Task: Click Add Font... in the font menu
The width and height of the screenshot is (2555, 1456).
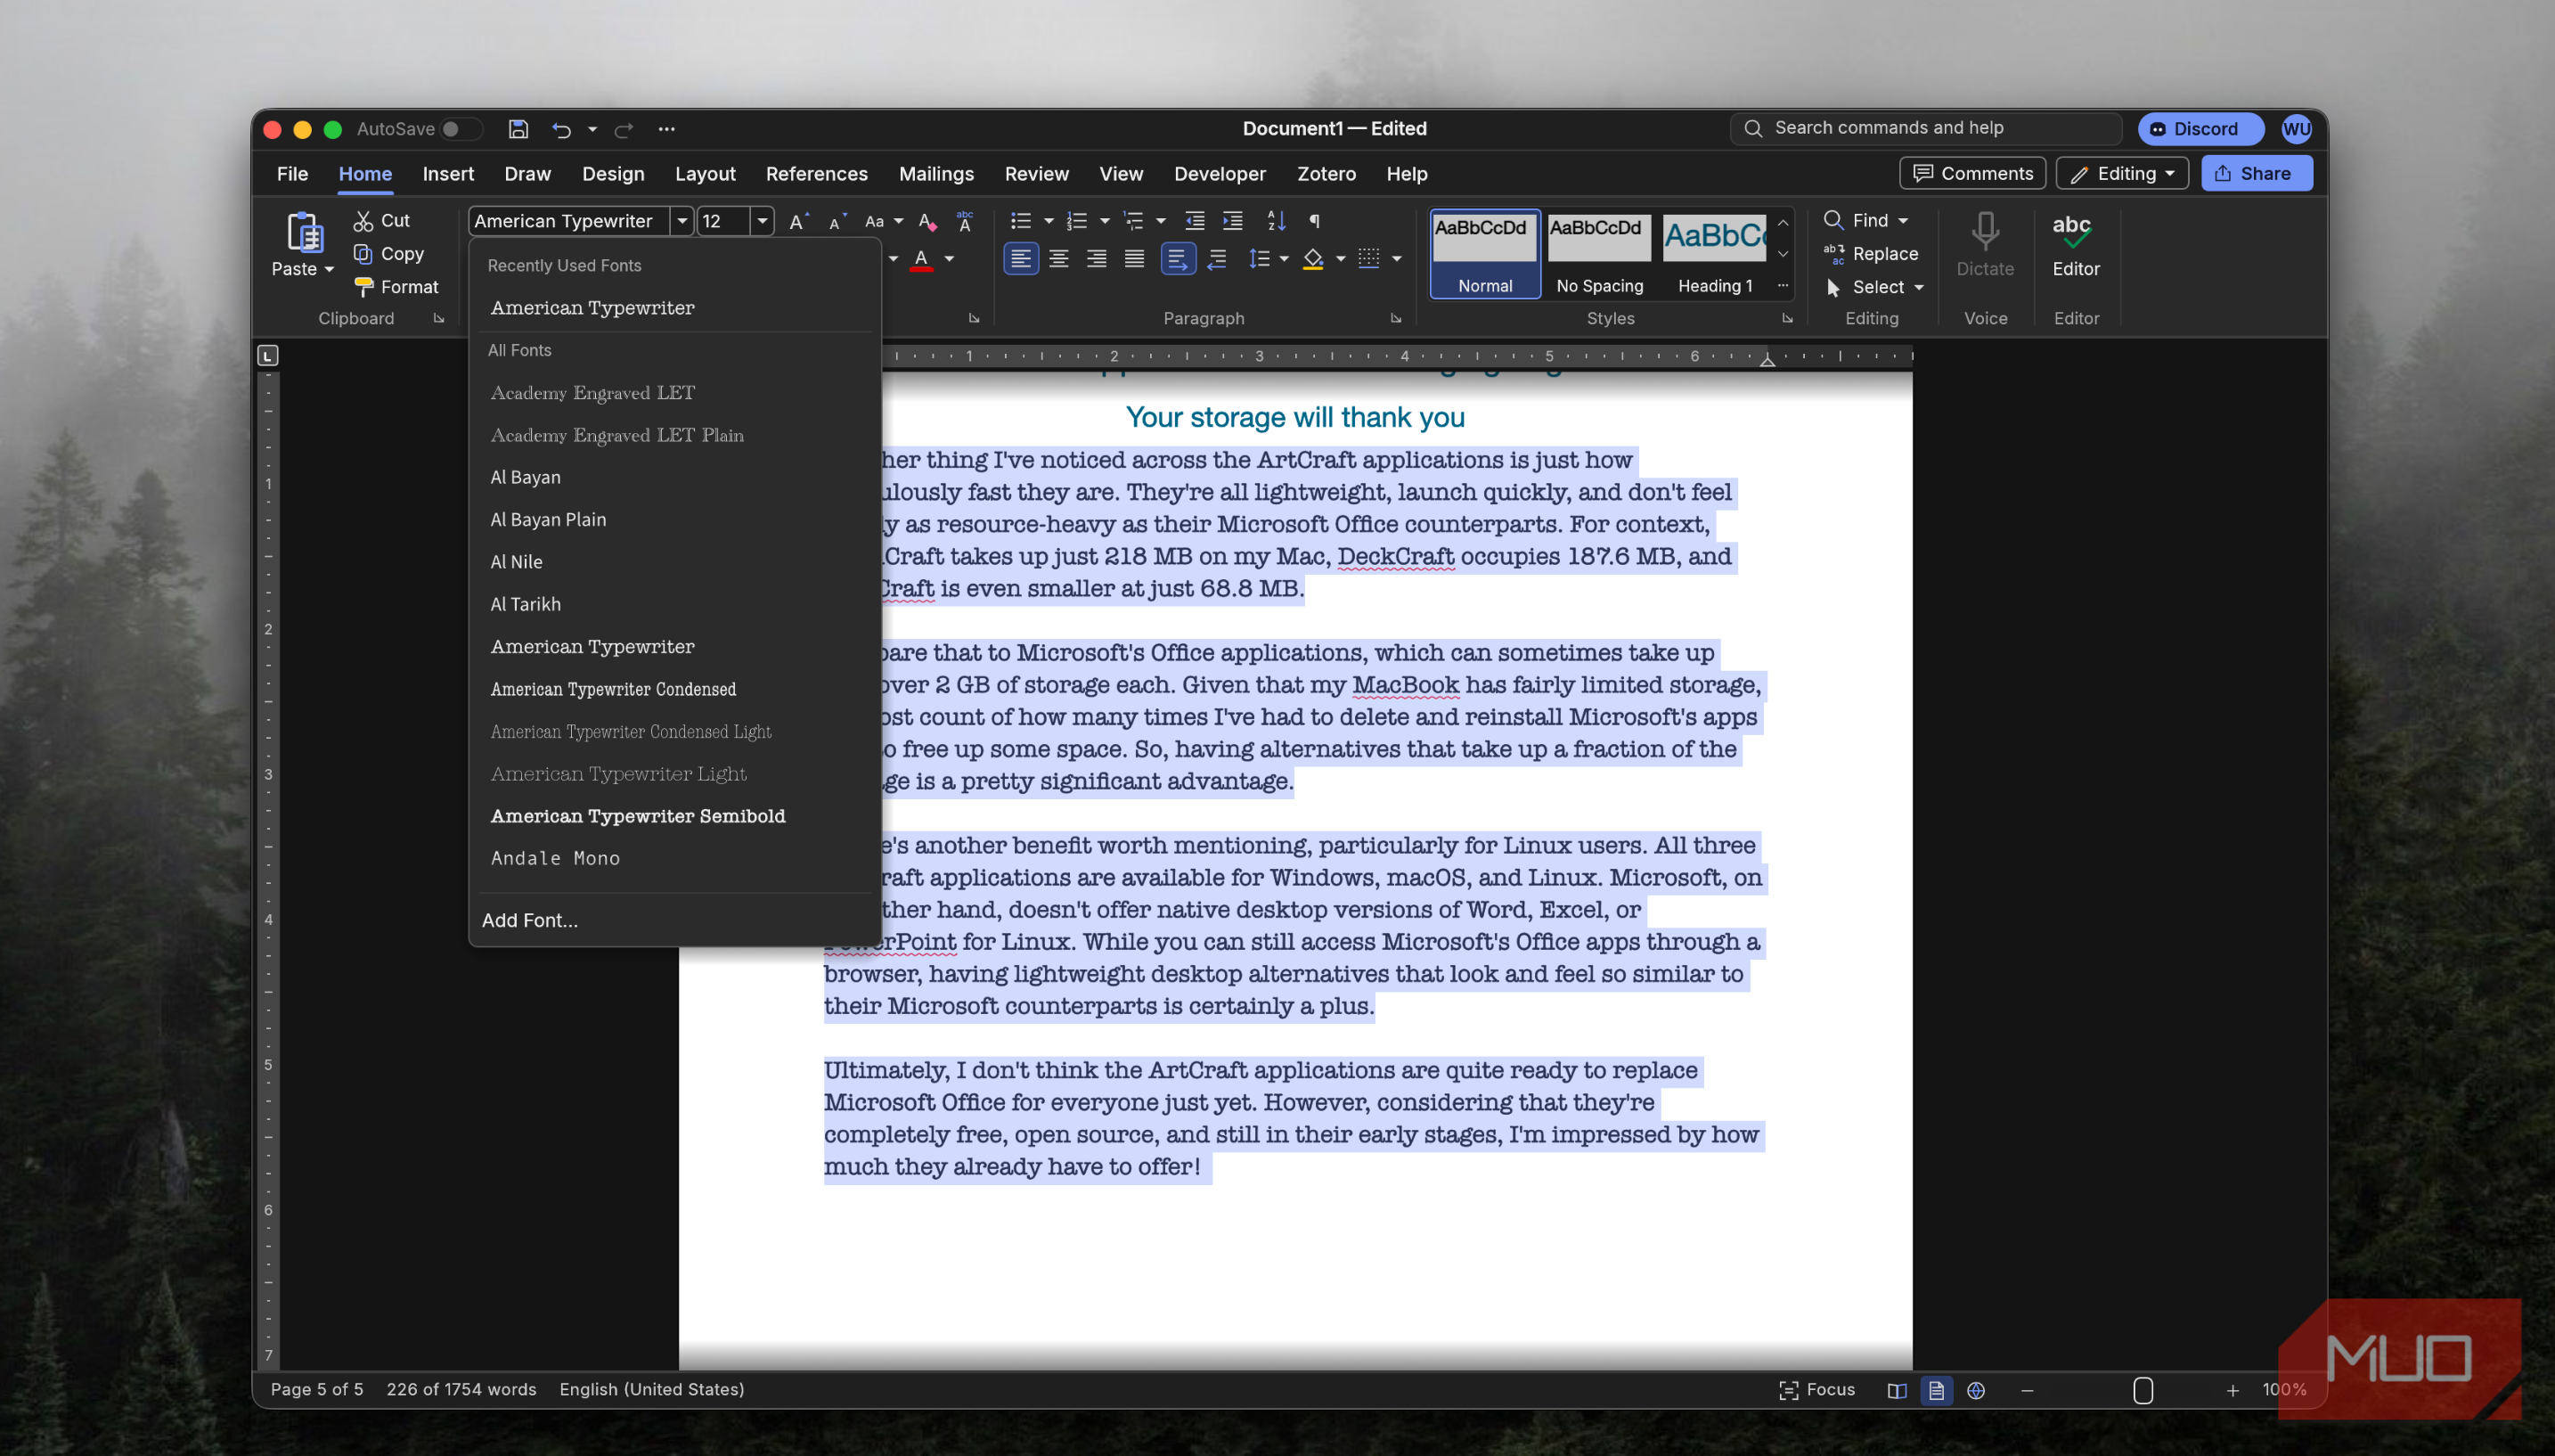Action: (x=673, y=920)
